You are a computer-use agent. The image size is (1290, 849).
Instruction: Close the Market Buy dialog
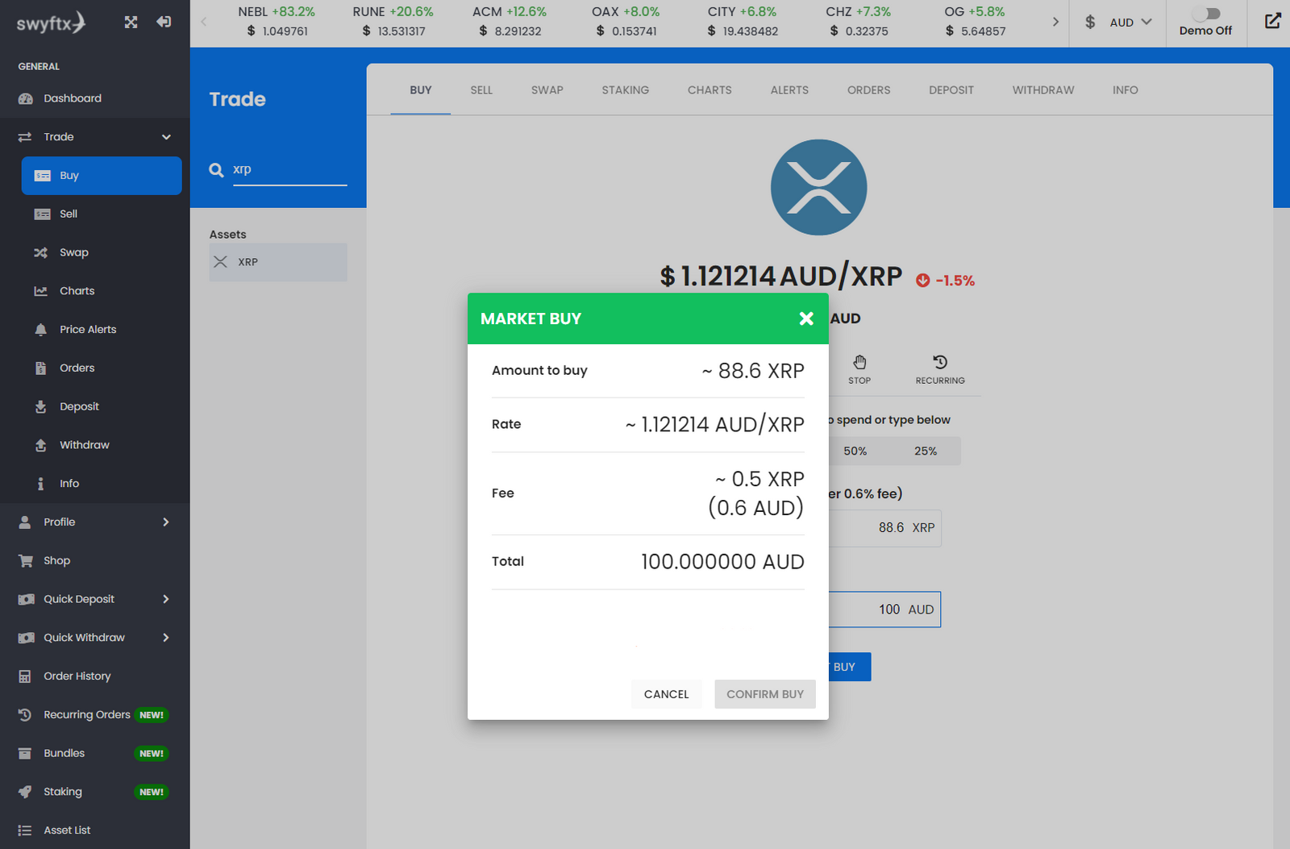806,318
